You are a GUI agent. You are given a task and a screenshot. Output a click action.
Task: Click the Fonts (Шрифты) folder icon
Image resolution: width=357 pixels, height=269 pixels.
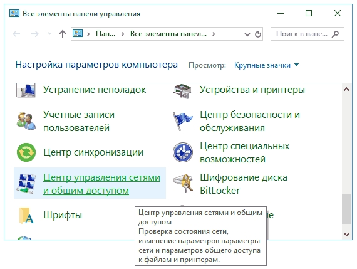(26, 216)
